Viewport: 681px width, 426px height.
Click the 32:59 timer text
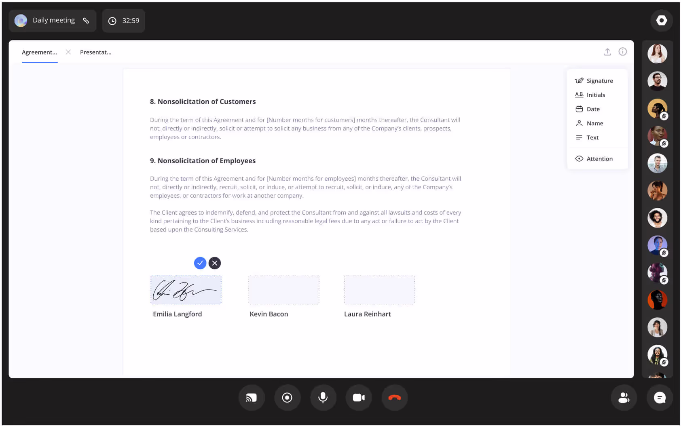click(131, 21)
